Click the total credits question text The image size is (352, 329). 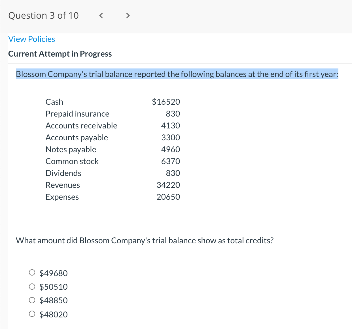click(x=145, y=240)
